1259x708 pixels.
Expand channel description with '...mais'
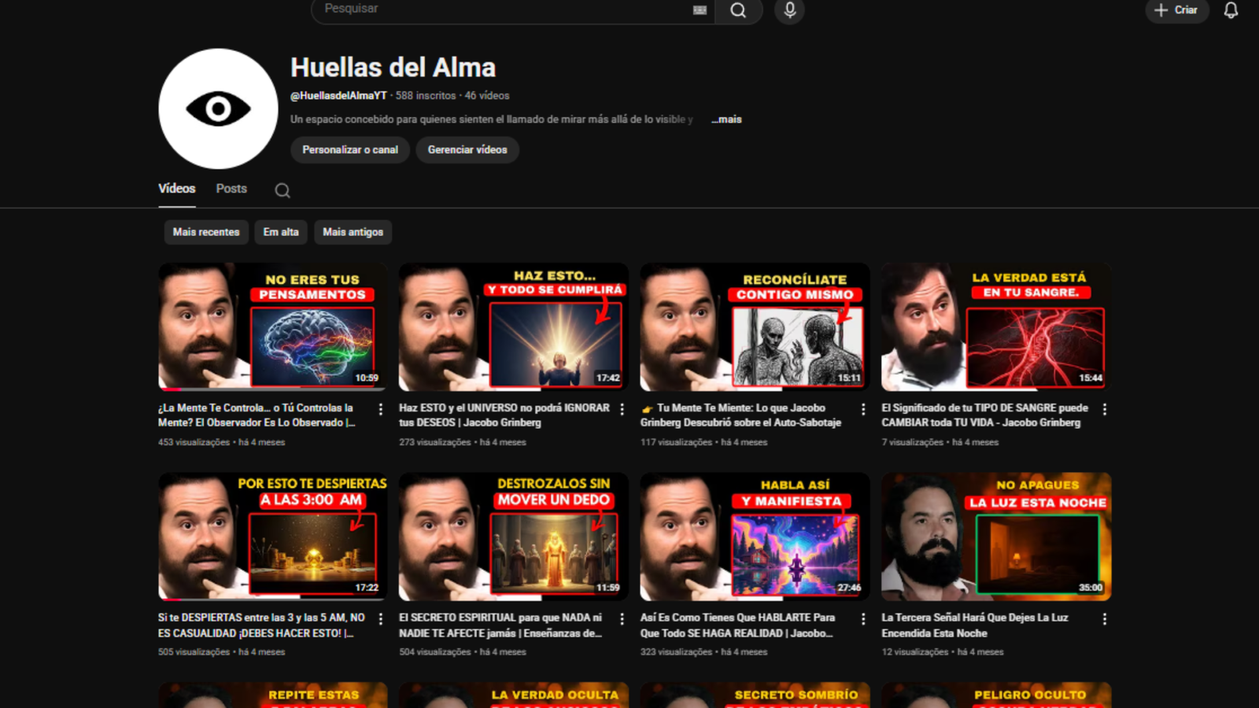click(727, 120)
